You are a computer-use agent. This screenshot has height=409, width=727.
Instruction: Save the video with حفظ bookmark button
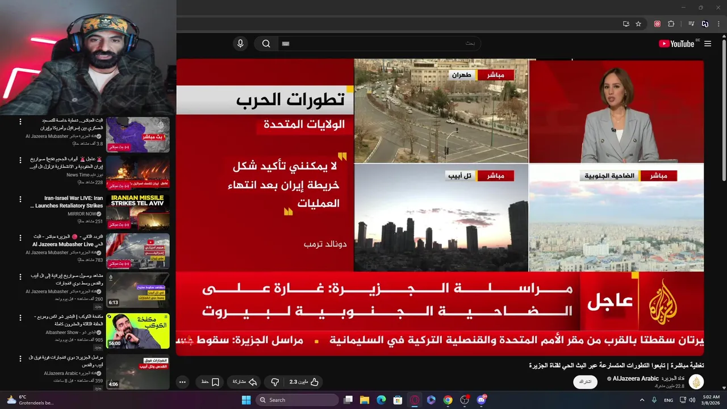pos(210,382)
